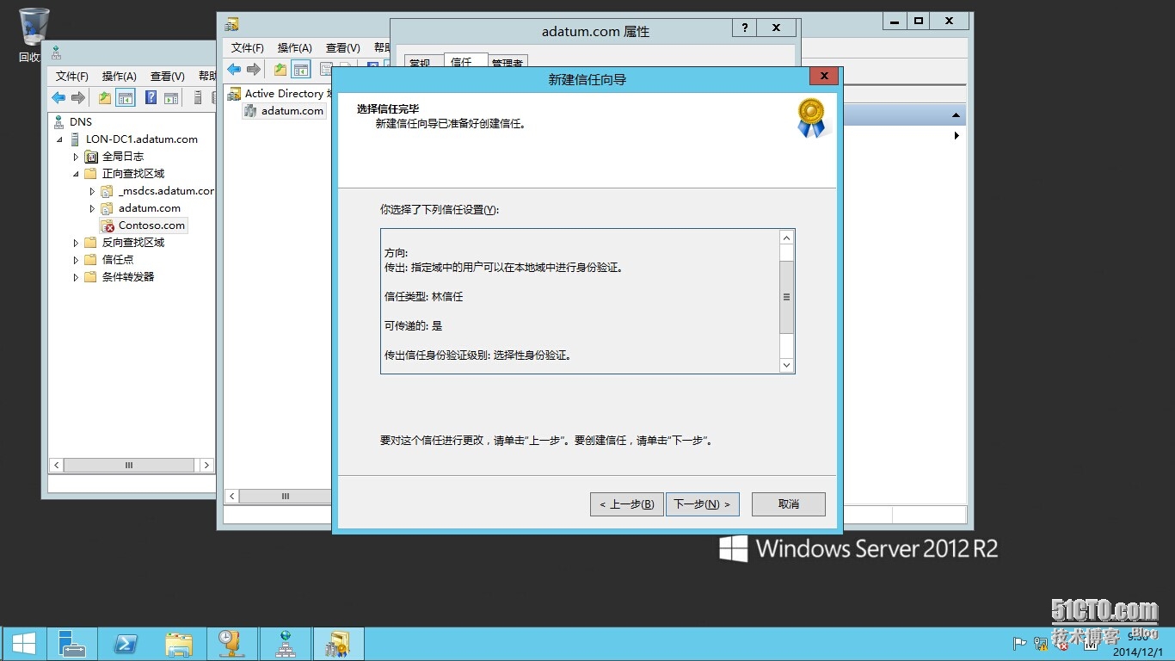1175x661 pixels.
Task: Click scroll up arrow in trust settings box
Action: pyautogui.click(x=786, y=238)
